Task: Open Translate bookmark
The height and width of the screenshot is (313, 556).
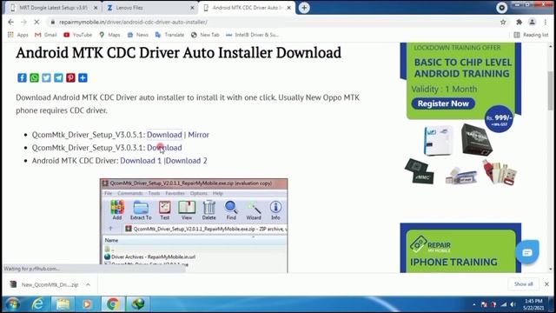Action: [169, 35]
